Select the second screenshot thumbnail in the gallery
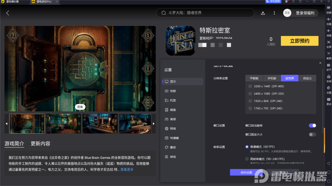The width and height of the screenshot is (332, 186). point(63,124)
